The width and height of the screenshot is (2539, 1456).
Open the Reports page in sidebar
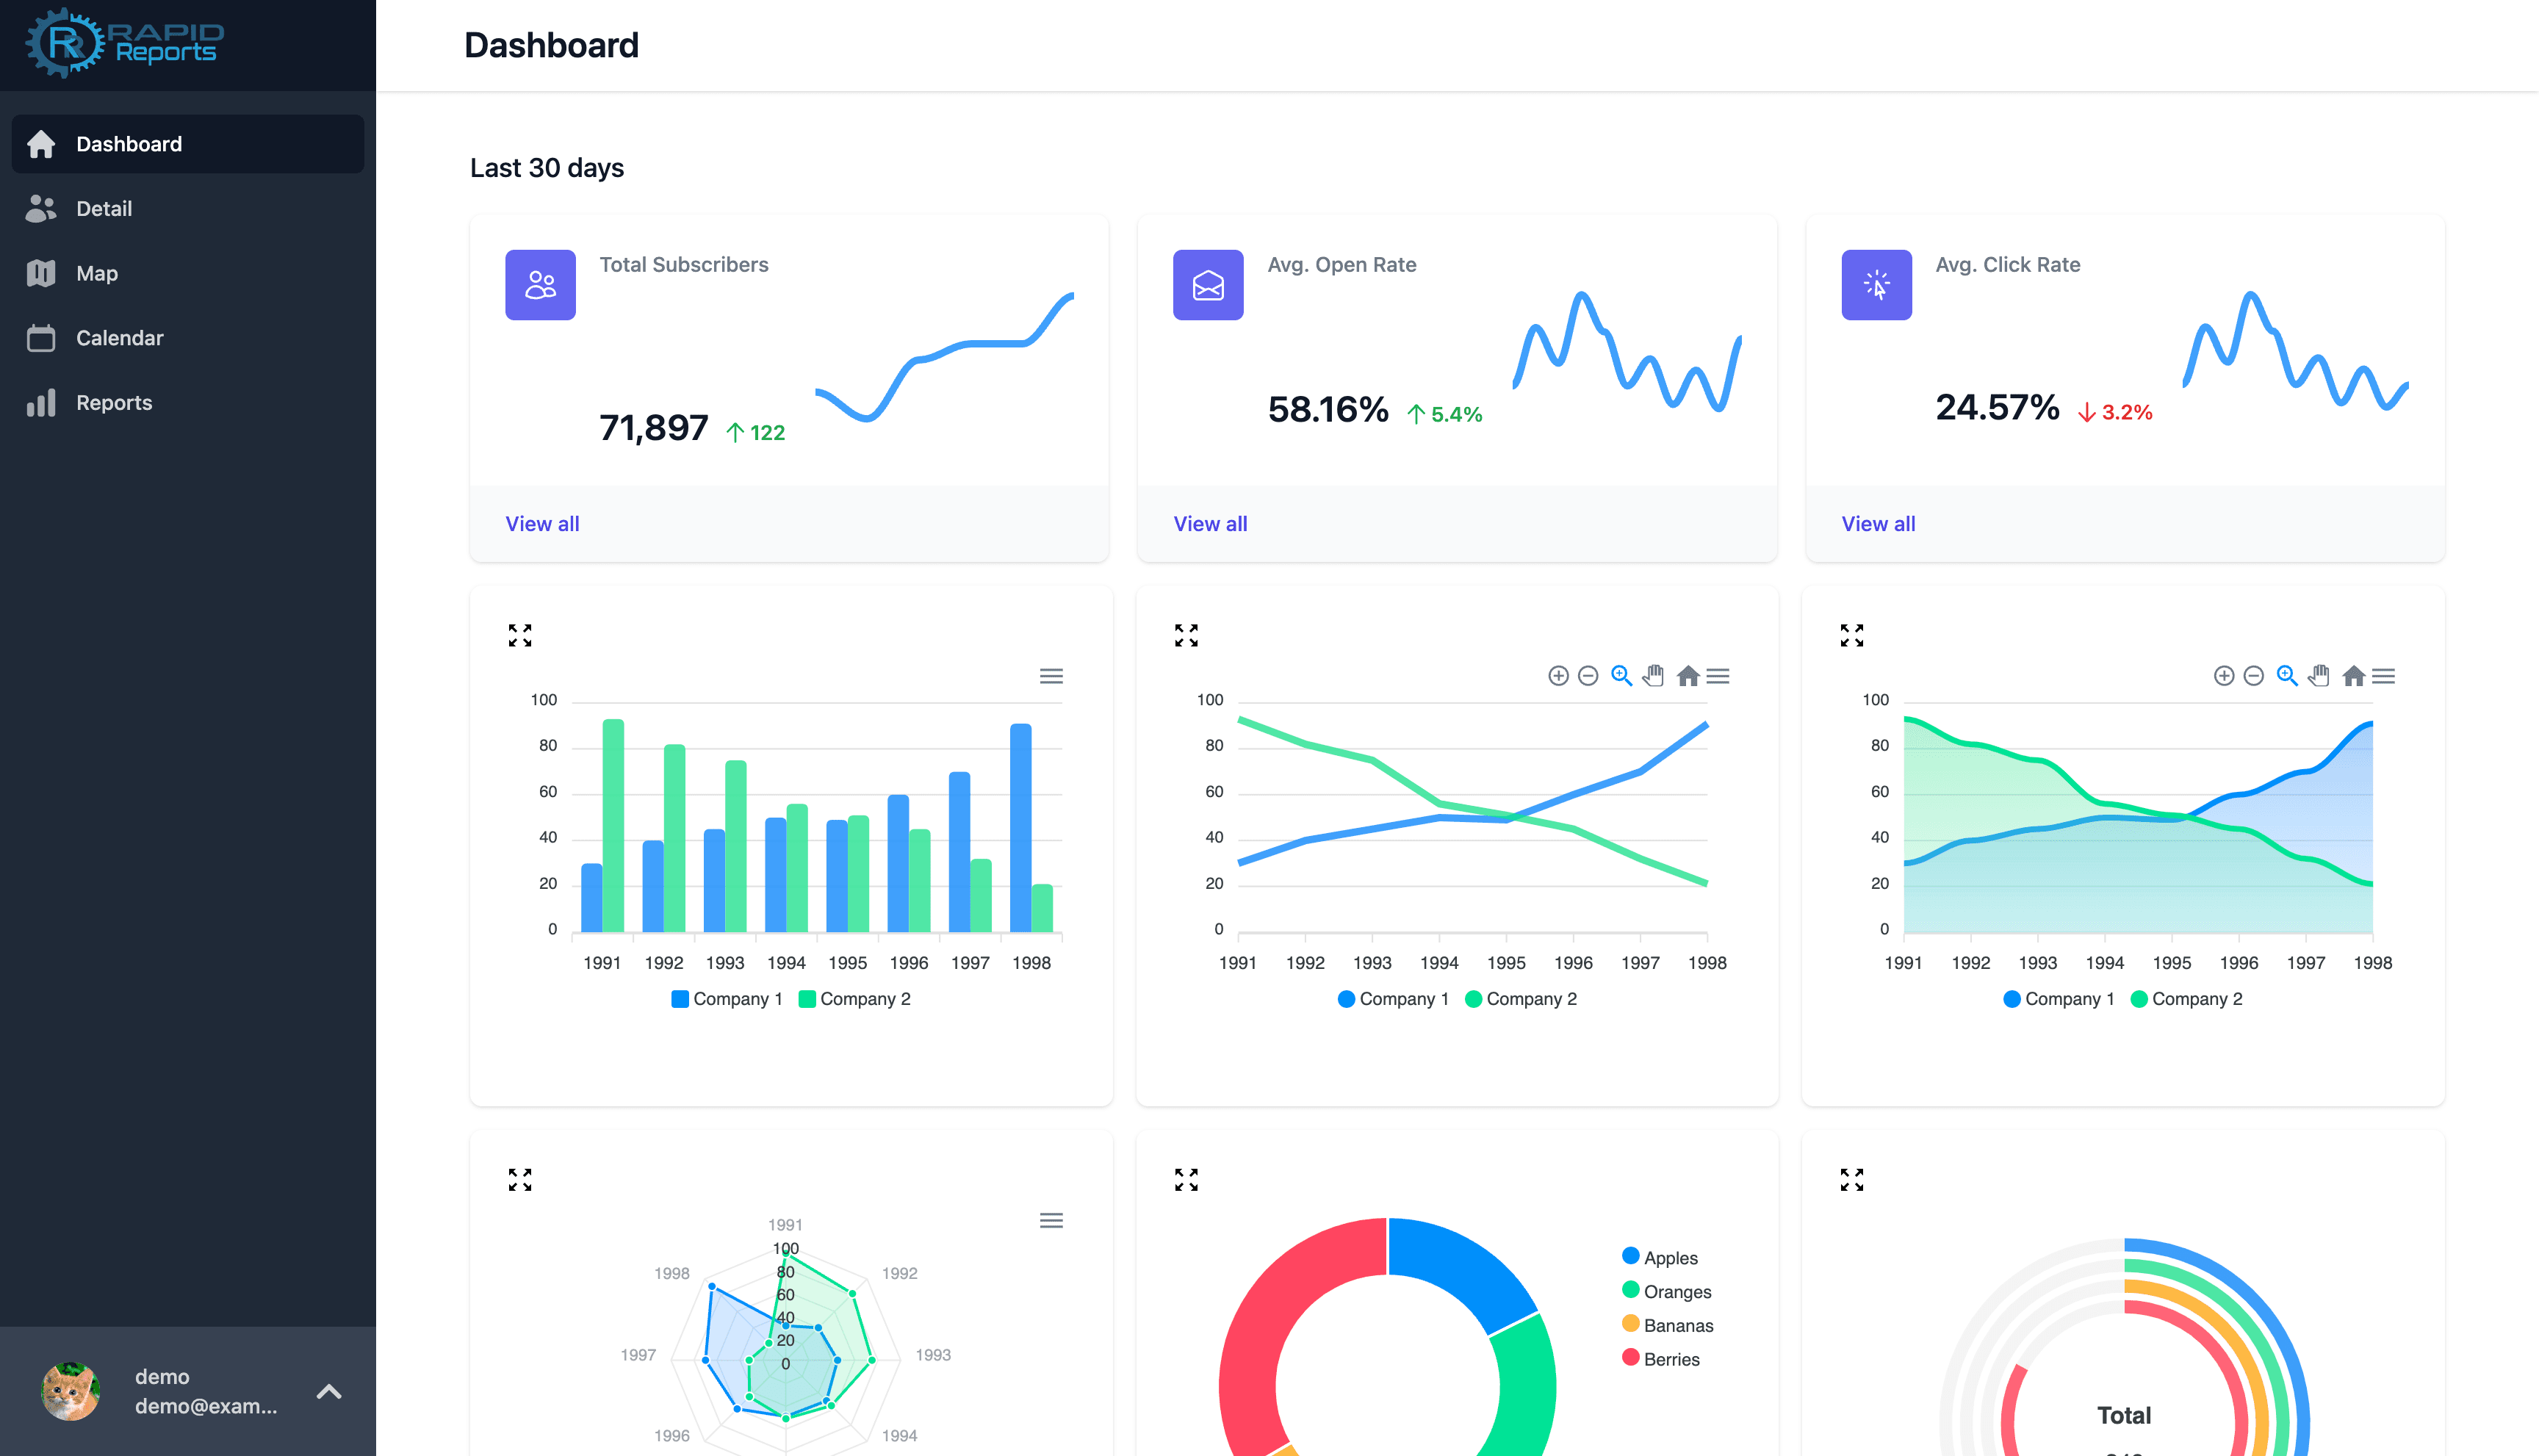114,403
